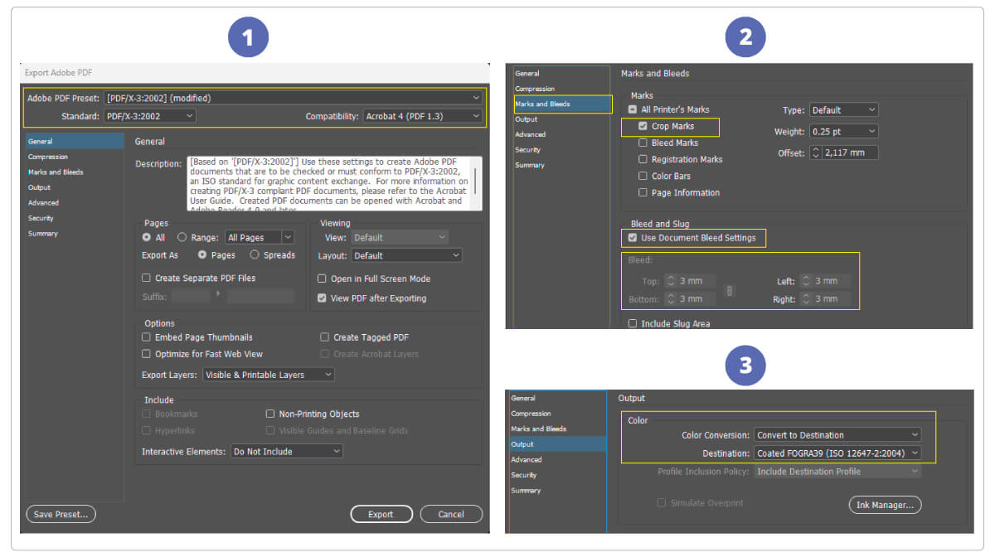This screenshot has width=995, height=557.
Task: Select Marks and Bleeds in panel 2 sidebar
Action: [542, 104]
